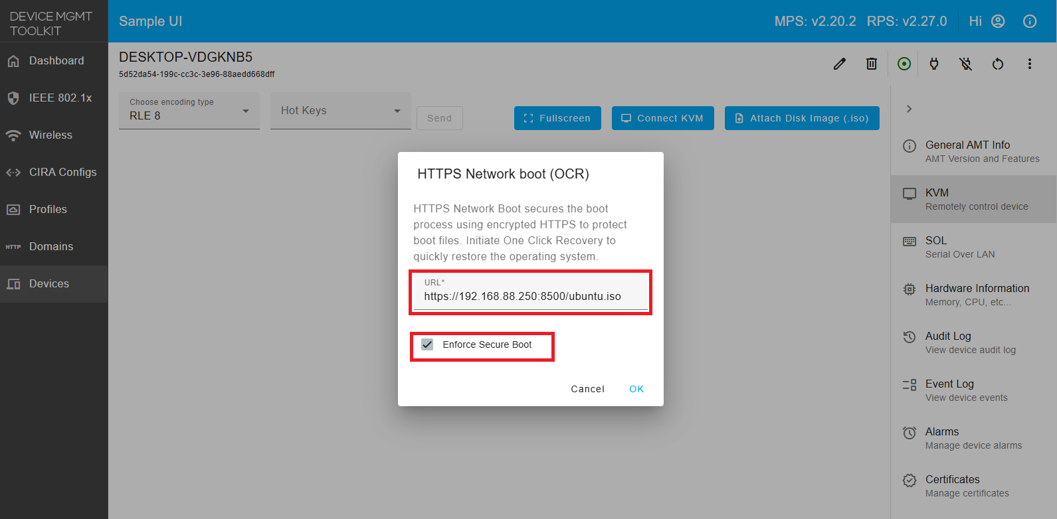Click the device GUID text
The image size is (1057, 519).
tap(197, 74)
